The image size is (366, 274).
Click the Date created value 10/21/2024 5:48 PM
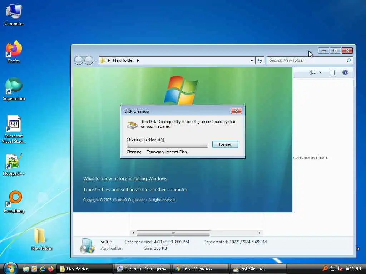pyautogui.click(x=248, y=242)
